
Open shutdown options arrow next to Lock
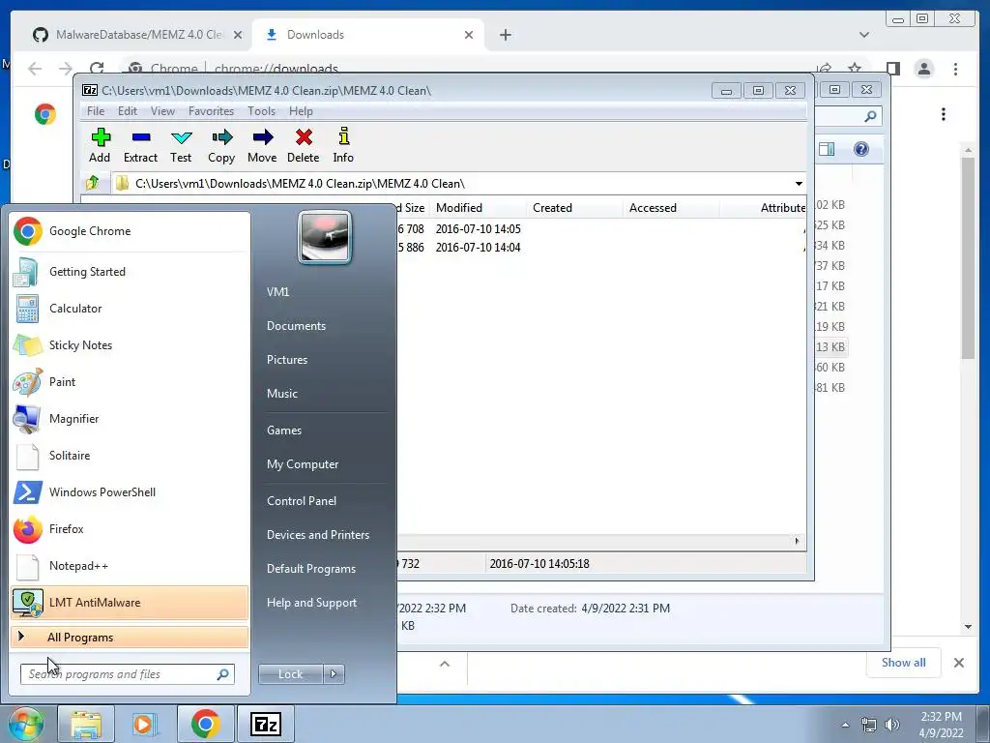coord(334,674)
